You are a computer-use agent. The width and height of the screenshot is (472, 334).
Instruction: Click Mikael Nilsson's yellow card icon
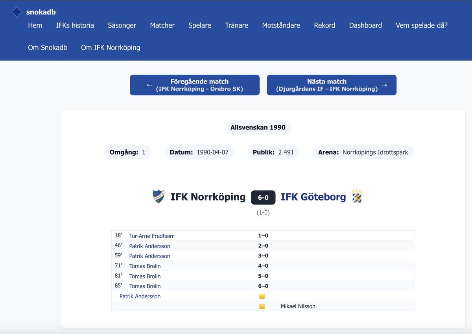pyautogui.click(x=262, y=306)
